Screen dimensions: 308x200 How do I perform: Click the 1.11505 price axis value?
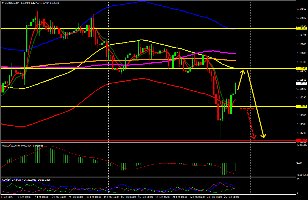coord(302,124)
